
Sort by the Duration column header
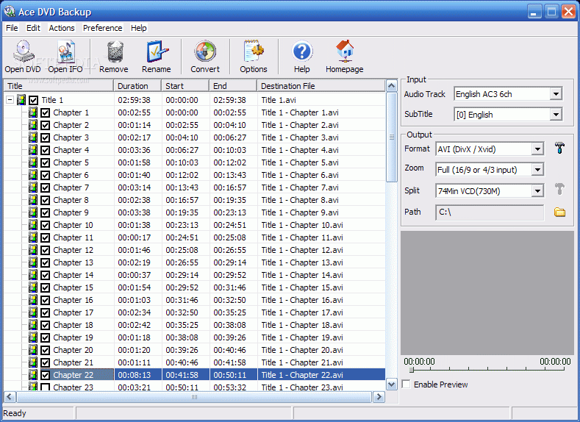(137, 86)
